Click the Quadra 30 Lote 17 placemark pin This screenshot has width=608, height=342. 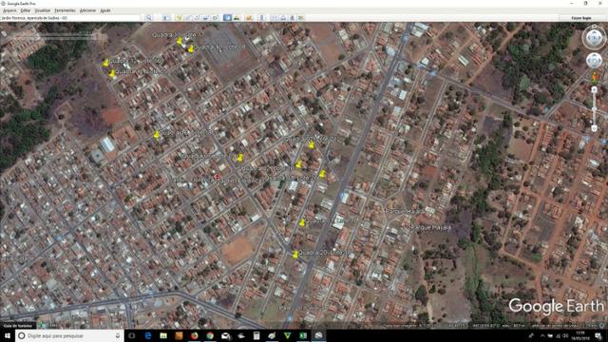[x=180, y=40]
